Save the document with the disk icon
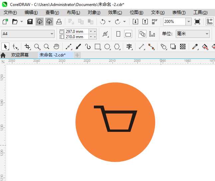Screen dimensions: 215x181 click(x=30, y=22)
